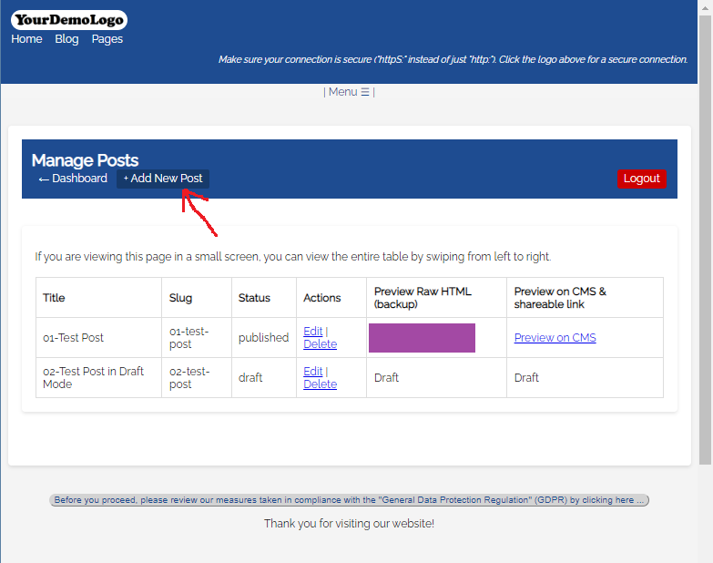This screenshot has height=563, width=713.
Task: Click the YourDemoLogo site logo
Action: tap(68, 20)
